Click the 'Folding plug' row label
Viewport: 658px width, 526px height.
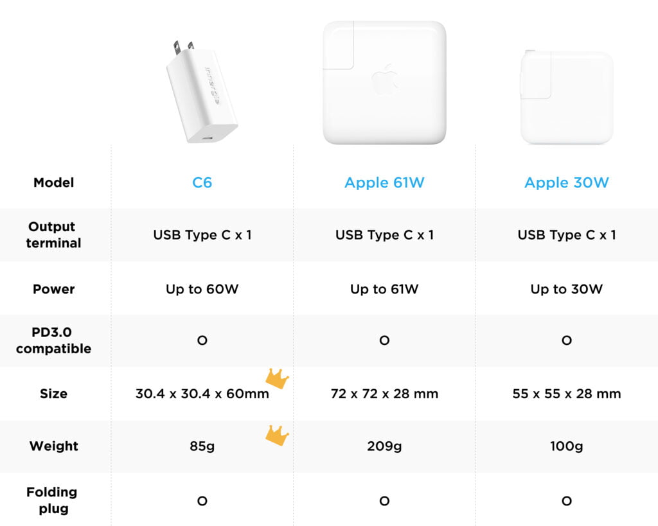click(52, 500)
